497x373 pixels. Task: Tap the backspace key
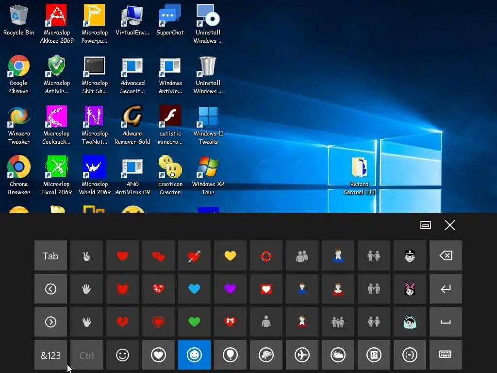[x=446, y=255]
